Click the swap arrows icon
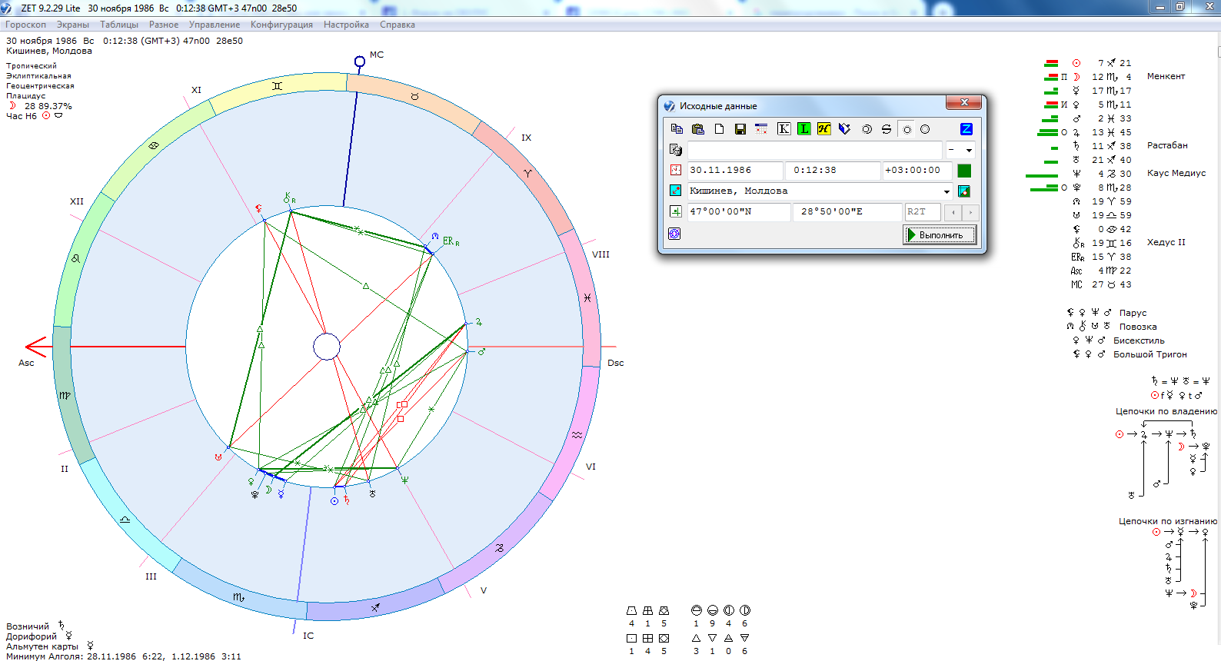This screenshot has height=661, width=1221. (887, 129)
